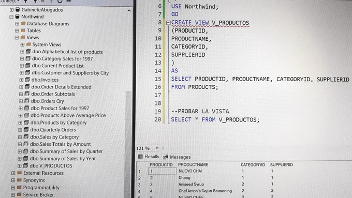Click the Chang product name cell
Image resolution: width=352 pixels, height=198 pixels.
[184, 178]
